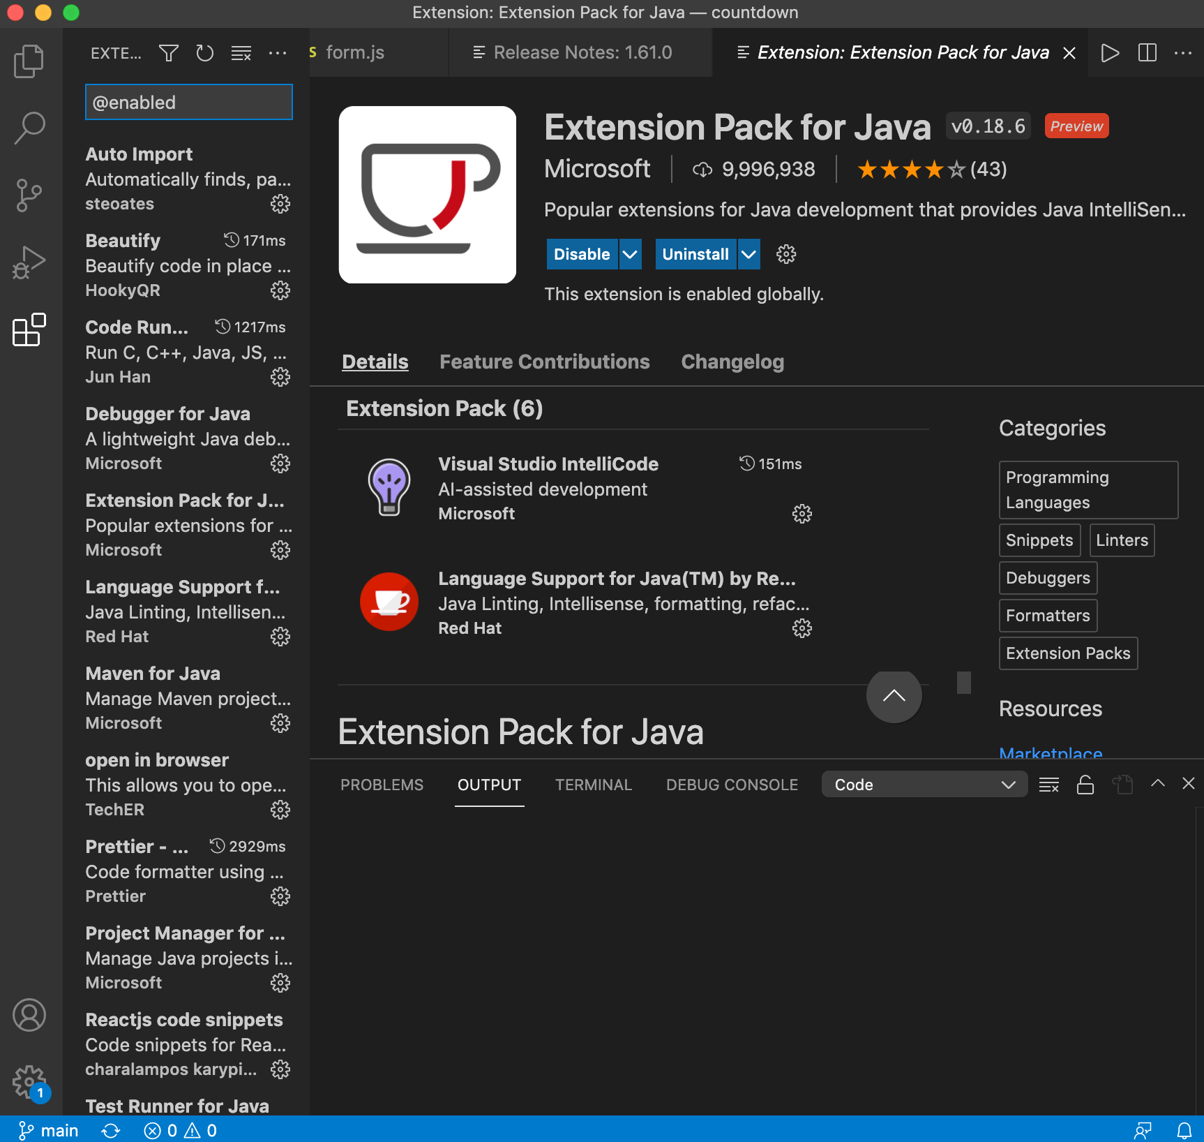Select the Reactjs code snippets extension
The height and width of the screenshot is (1142, 1204).
coord(186,1044)
